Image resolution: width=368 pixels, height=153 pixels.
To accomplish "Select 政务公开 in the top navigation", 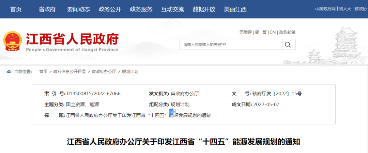I will pyautogui.click(x=110, y=9).
